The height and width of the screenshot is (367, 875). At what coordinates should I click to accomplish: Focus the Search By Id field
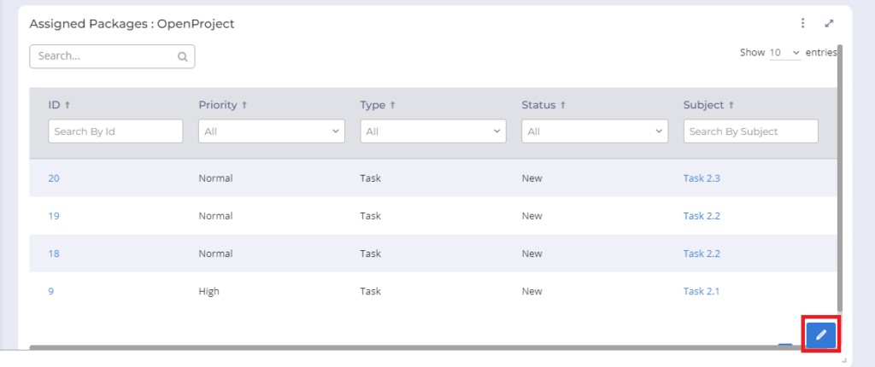[115, 131]
